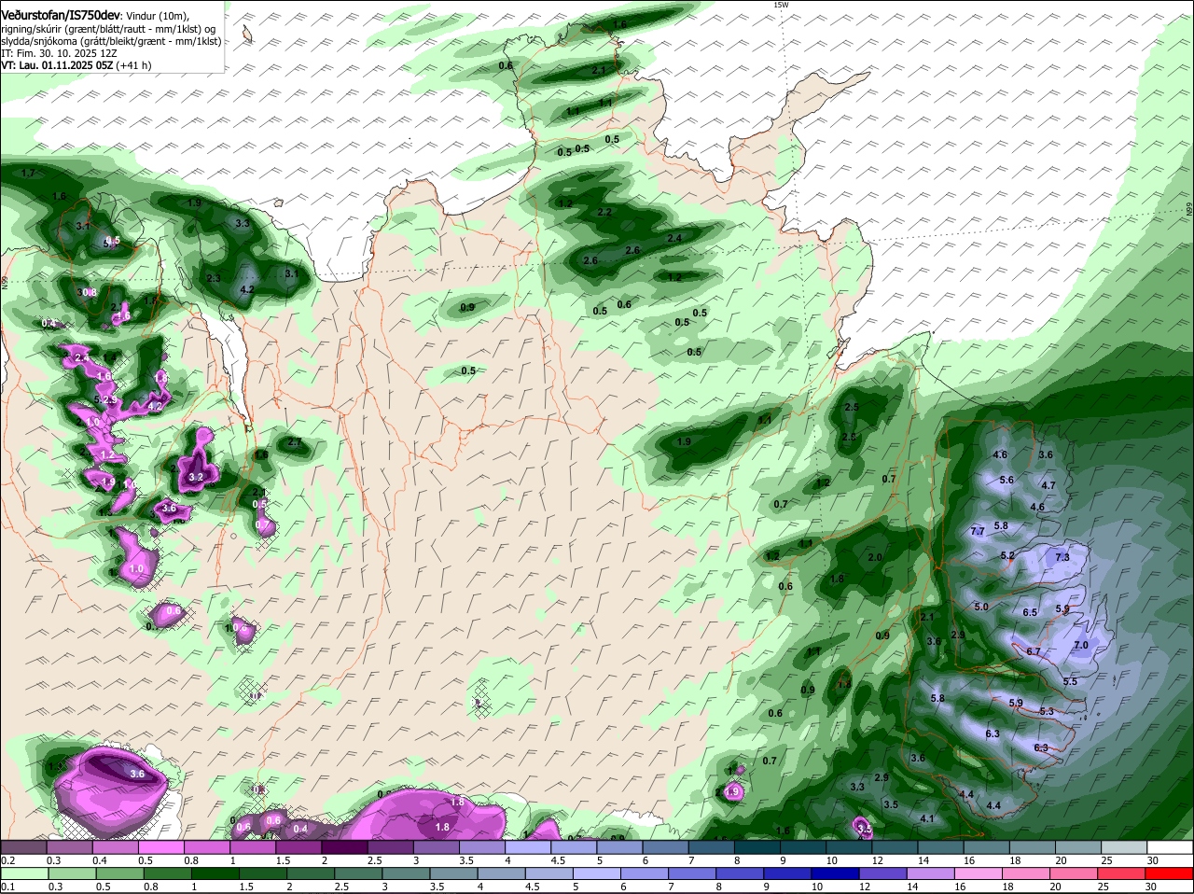
Task: Click the 7.0 precipitation value on the map
Action: tap(1081, 645)
